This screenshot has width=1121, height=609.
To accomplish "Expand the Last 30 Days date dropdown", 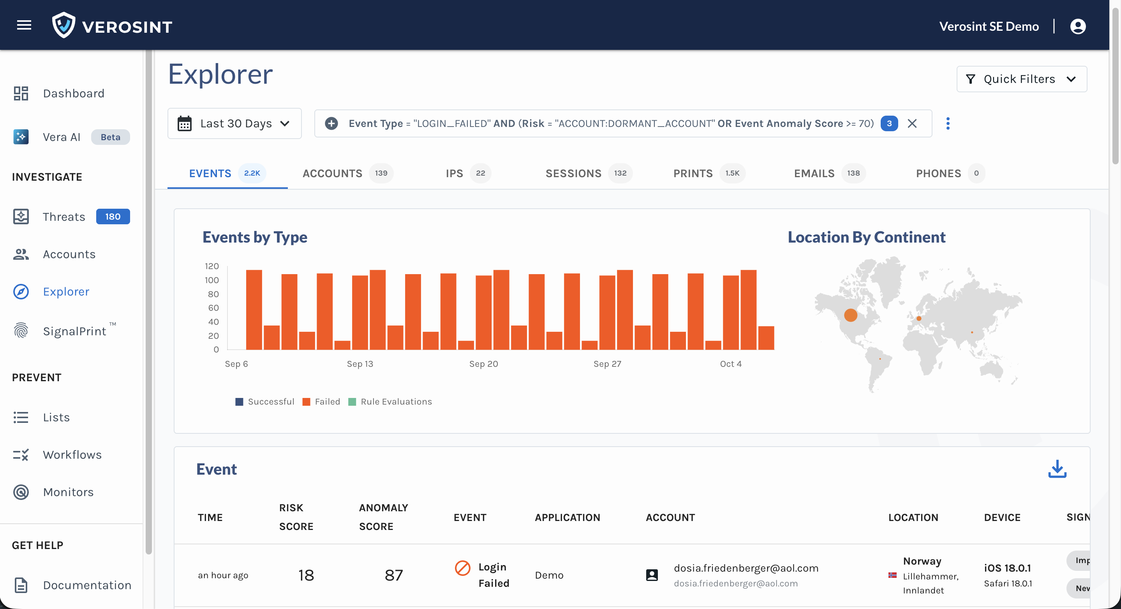I will tap(234, 123).
